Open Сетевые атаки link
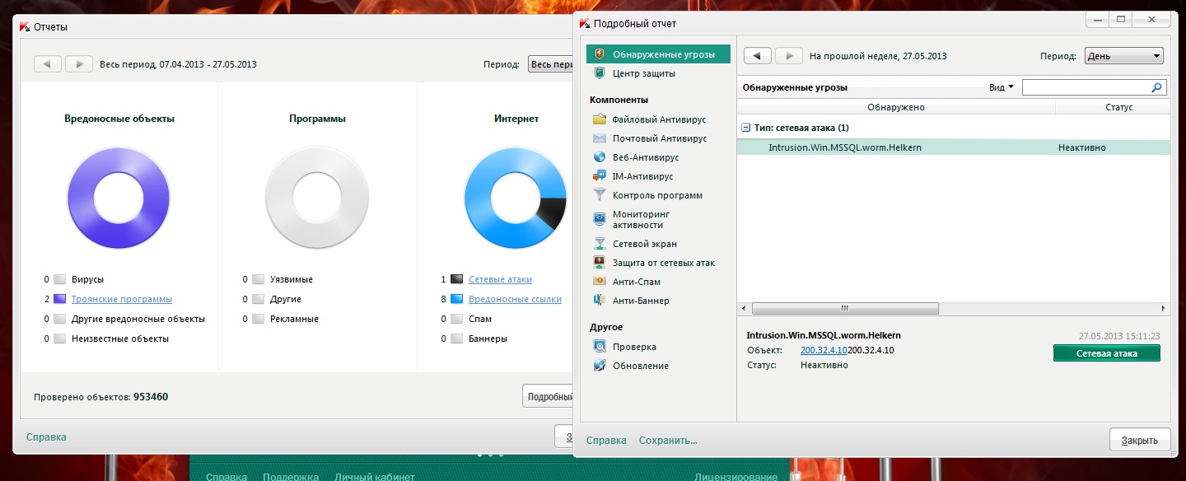Viewport: 1186px width, 481px height. tap(500, 279)
